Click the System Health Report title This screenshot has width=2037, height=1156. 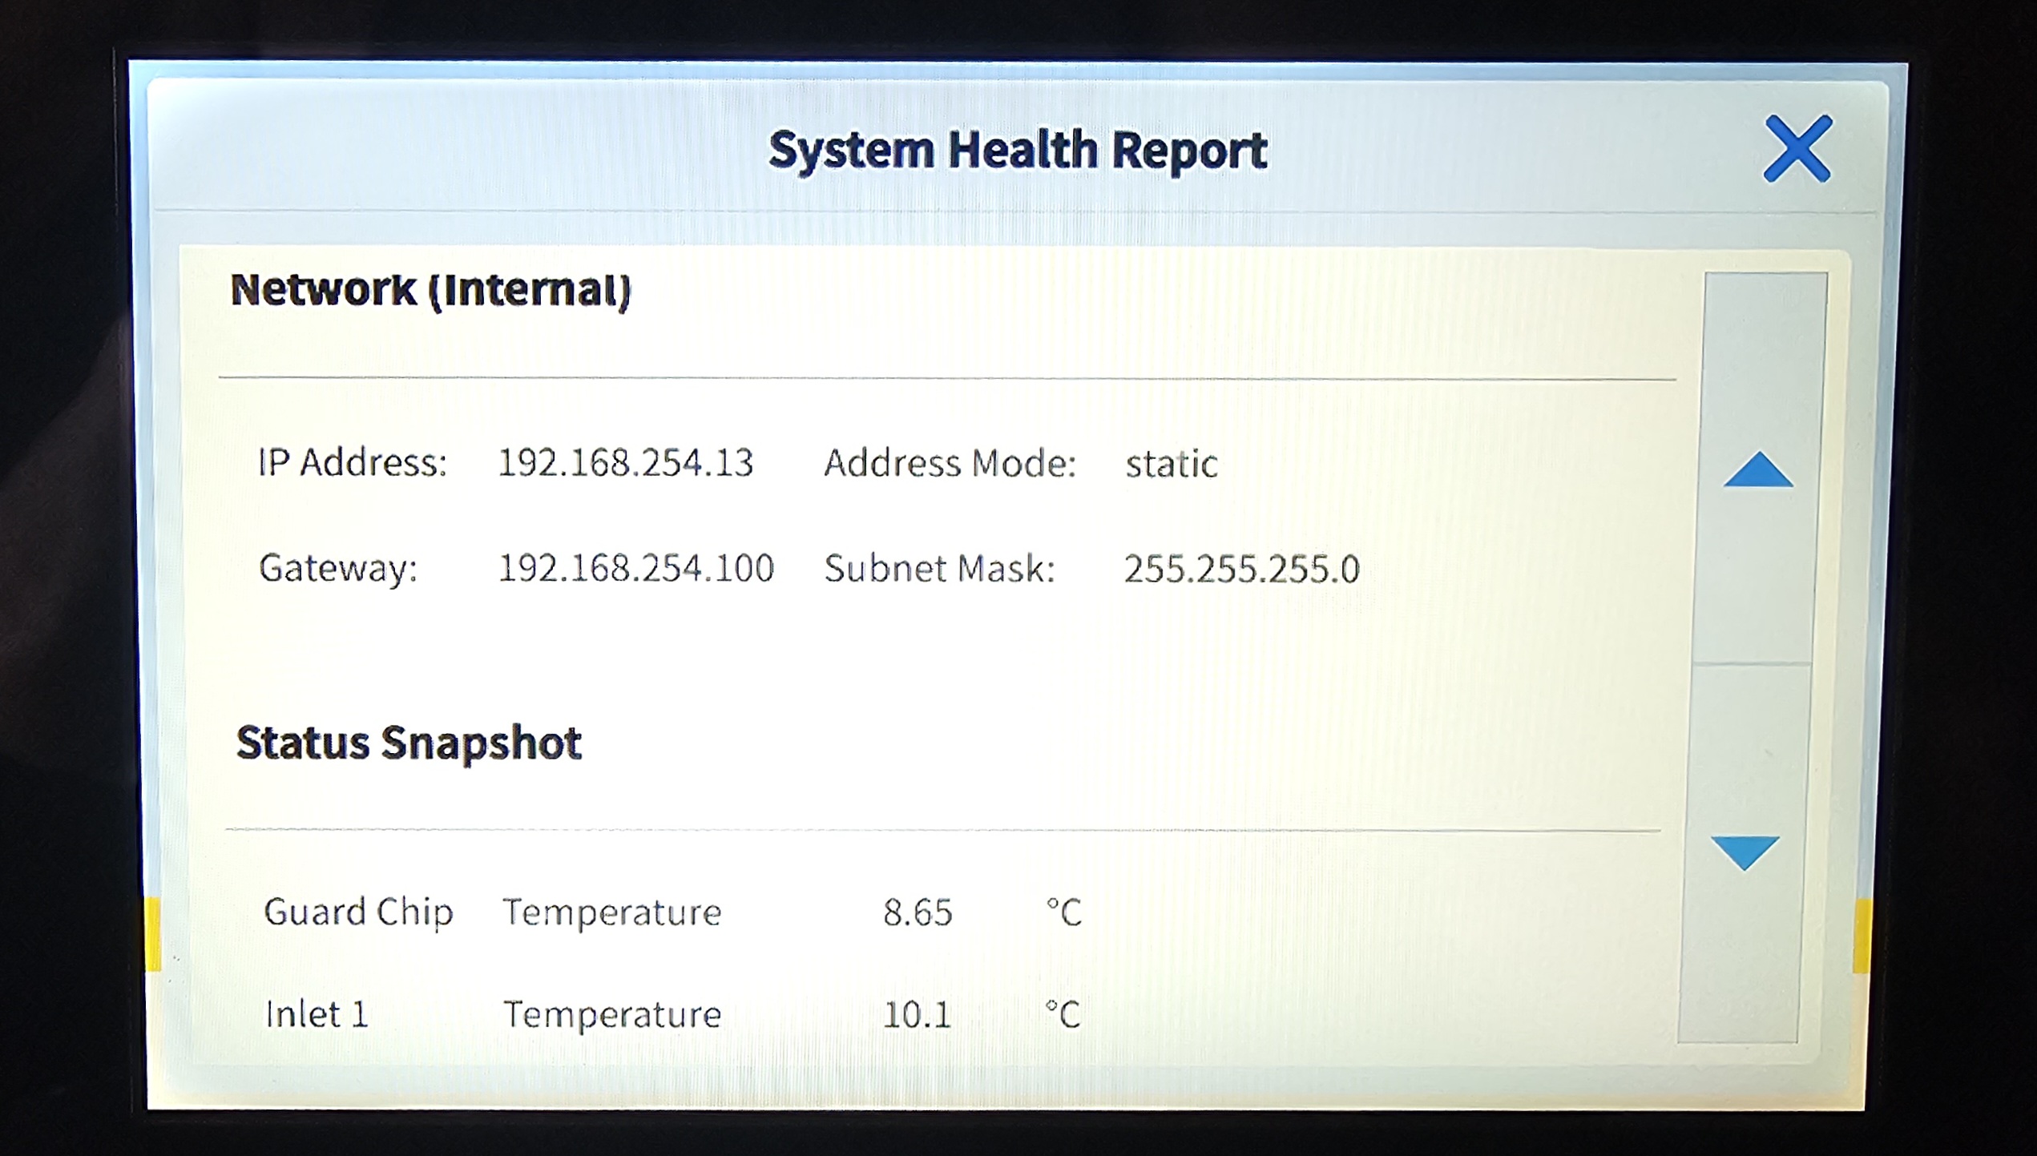[x=1018, y=151]
